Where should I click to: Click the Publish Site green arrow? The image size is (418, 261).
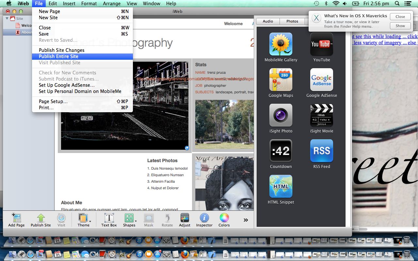41,218
